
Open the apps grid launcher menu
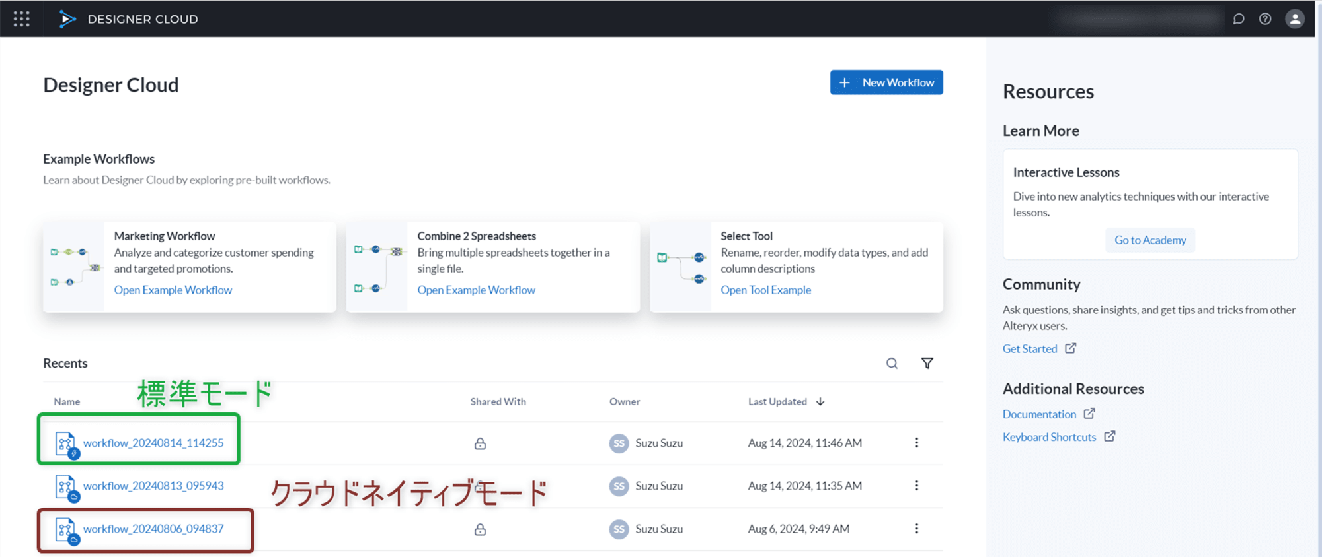[x=21, y=18]
